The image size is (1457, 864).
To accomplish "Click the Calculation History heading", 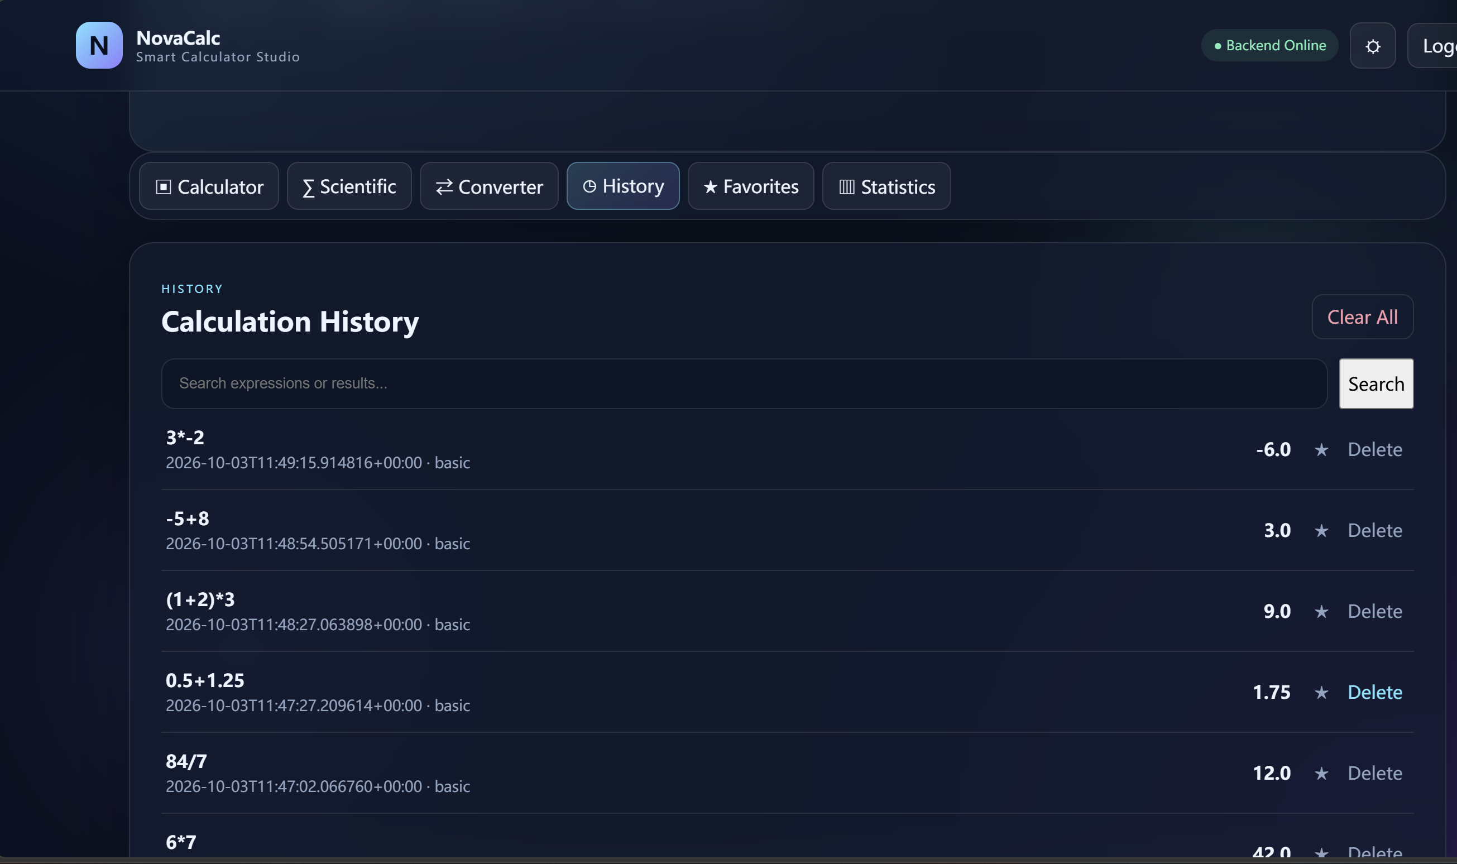I will click(290, 322).
